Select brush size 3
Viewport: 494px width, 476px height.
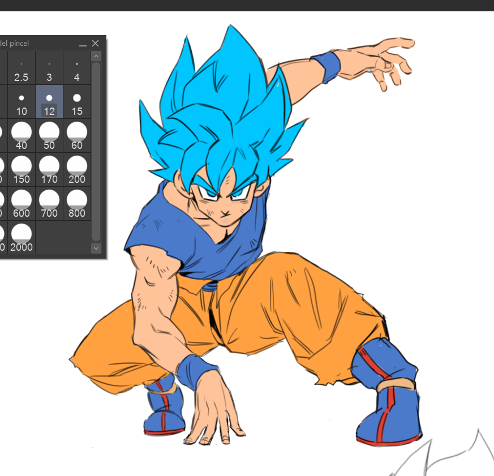(x=49, y=68)
